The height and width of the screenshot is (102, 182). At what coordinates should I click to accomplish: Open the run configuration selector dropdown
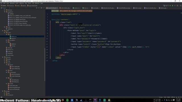(166, 6)
